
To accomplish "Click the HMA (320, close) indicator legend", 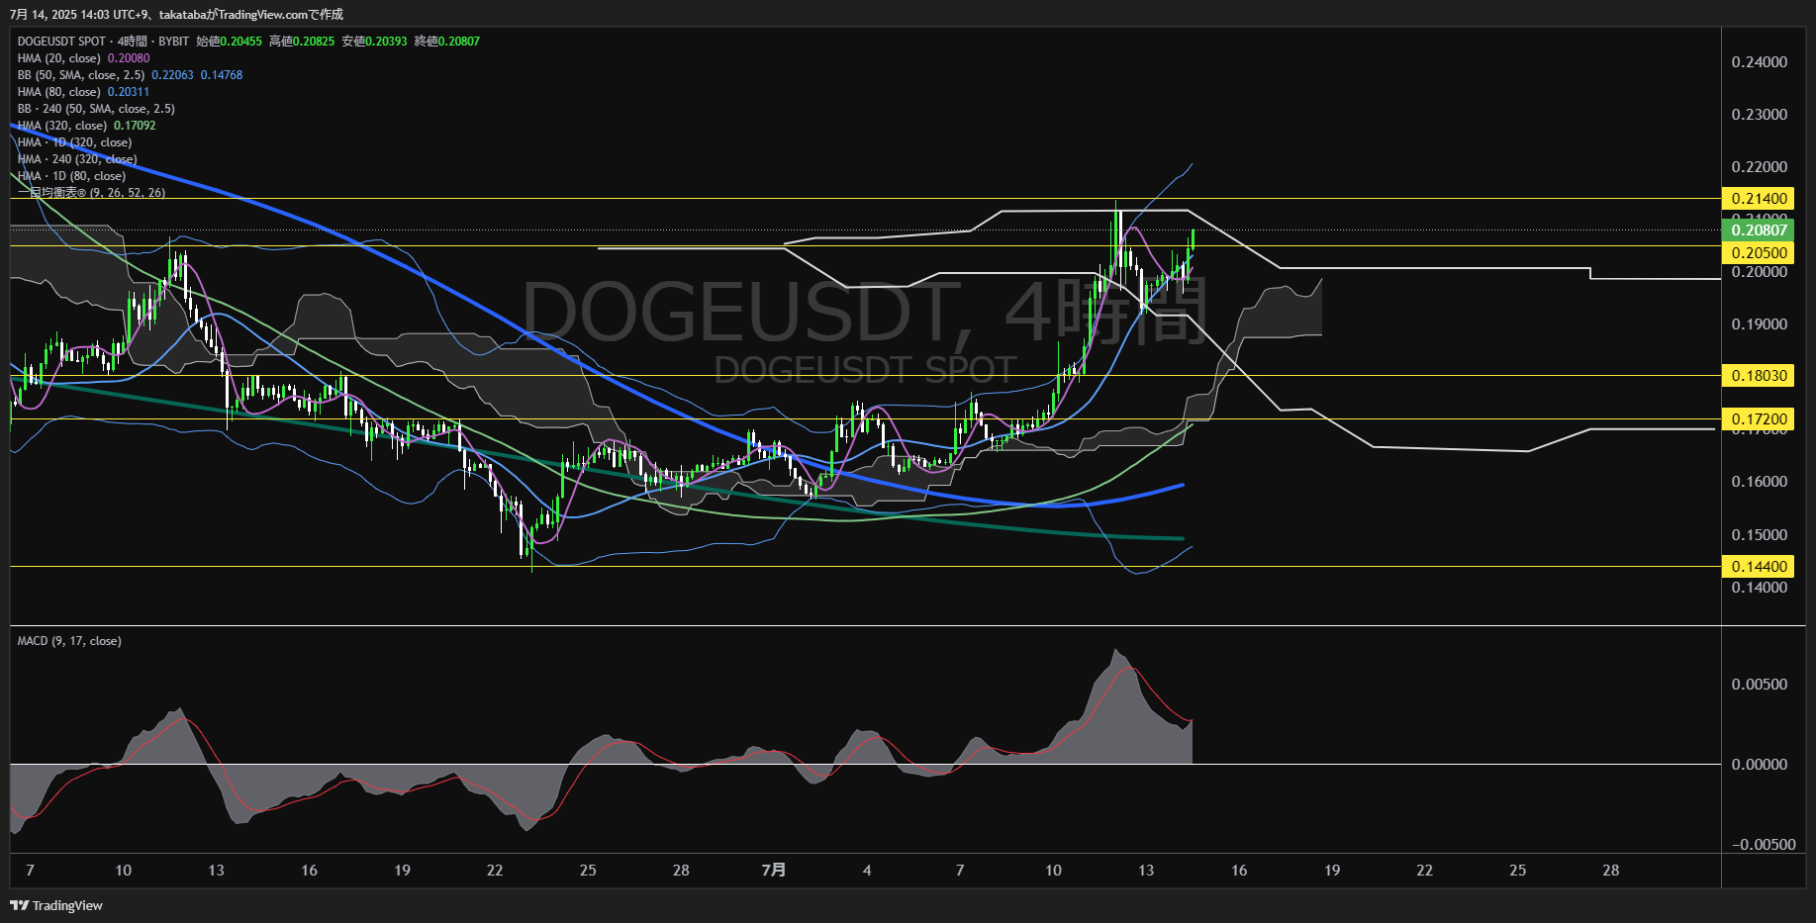I will click(62, 126).
